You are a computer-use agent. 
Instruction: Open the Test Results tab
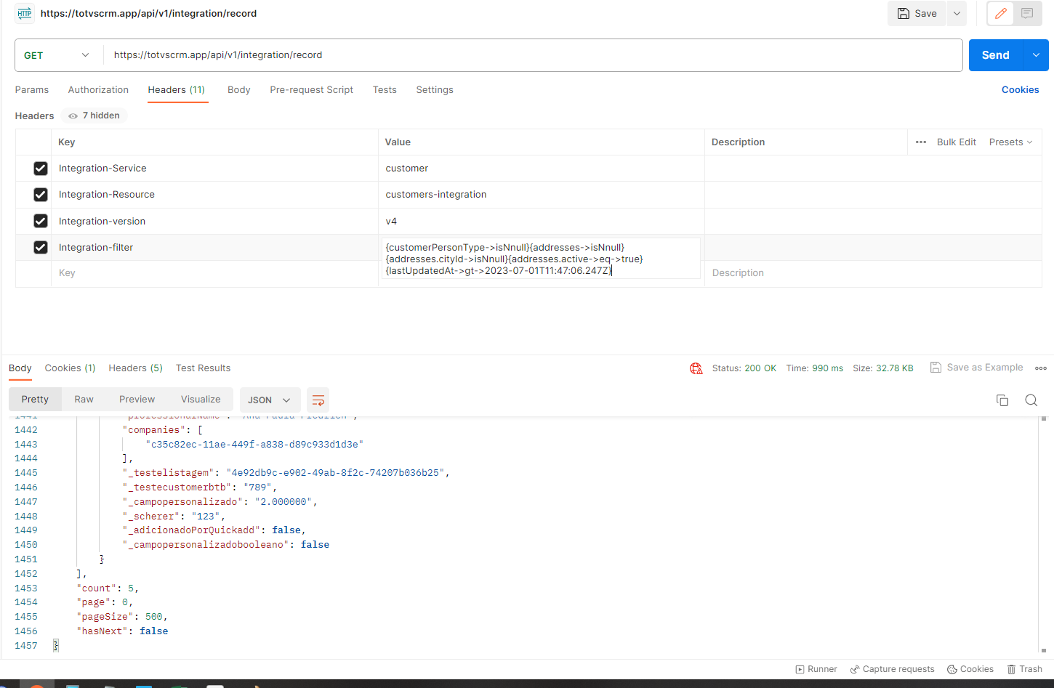(x=203, y=368)
